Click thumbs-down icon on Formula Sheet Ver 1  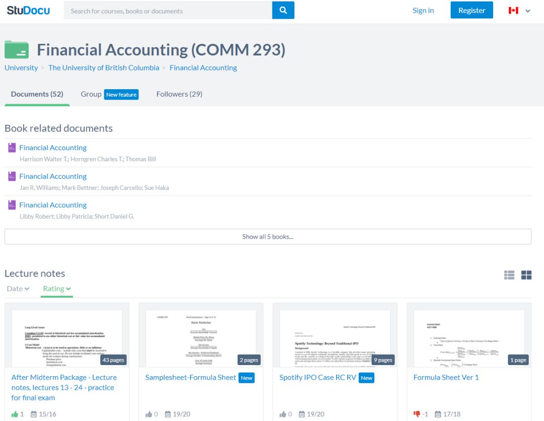click(417, 414)
